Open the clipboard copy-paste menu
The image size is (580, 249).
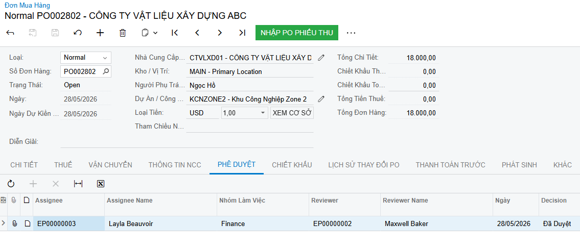pos(149,33)
